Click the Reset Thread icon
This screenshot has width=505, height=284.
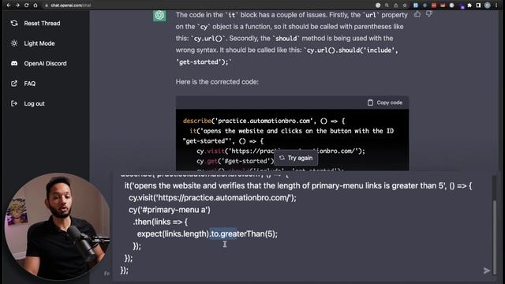(x=14, y=23)
